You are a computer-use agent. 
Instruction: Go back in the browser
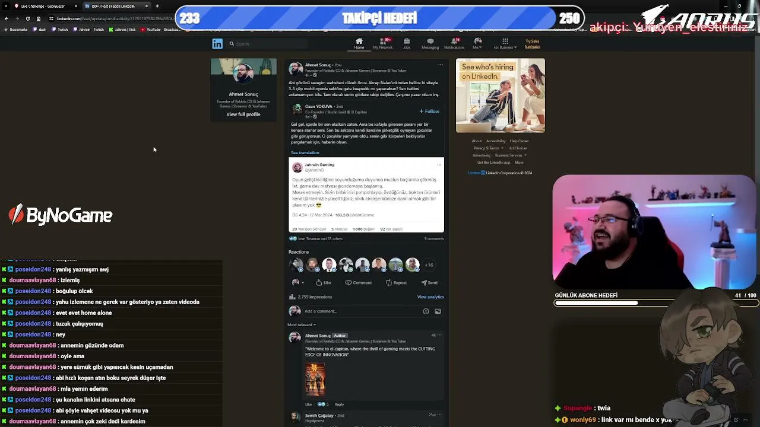click(7, 18)
